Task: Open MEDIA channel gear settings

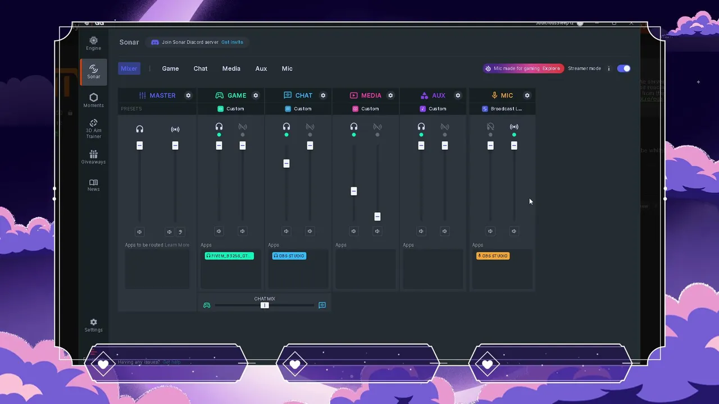Action: click(x=390, y=95)
